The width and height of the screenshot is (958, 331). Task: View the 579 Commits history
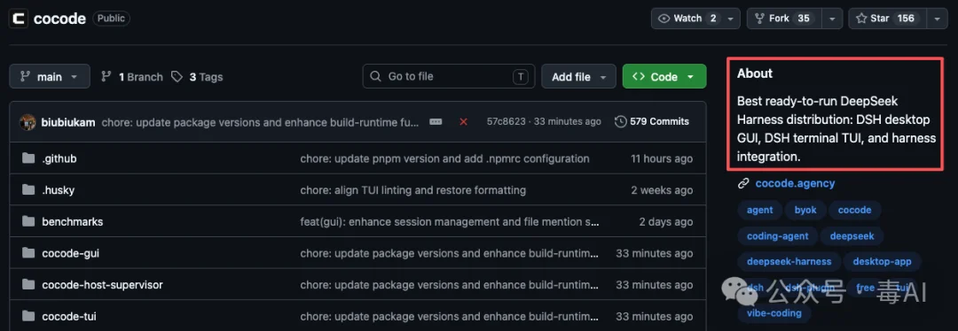[652, 122]
